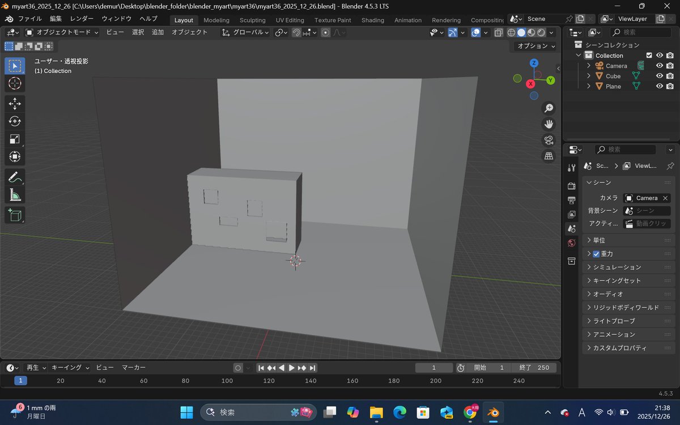Viewport: 680px width, 425px height.
Task: Select solid viewport shading
Action: point(521,33)
